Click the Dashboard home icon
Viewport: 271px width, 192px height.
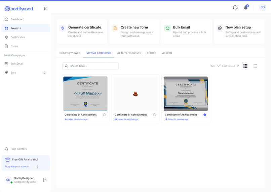[x=6, y=19]
